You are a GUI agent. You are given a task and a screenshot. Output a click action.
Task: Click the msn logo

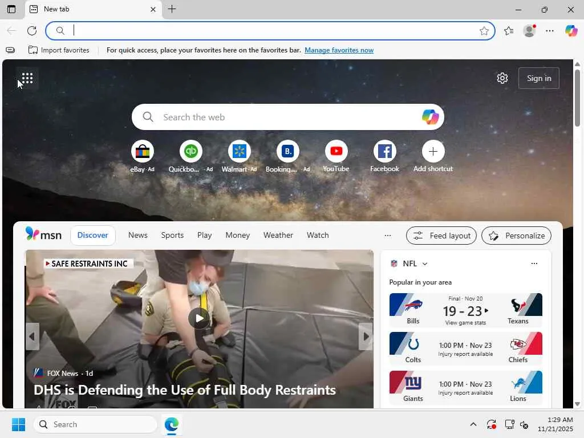[43, 234]
